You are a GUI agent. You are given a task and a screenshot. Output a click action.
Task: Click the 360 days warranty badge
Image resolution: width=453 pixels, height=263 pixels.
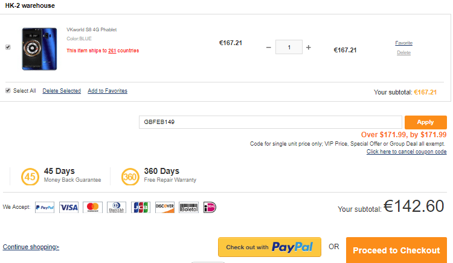point(130,176)
